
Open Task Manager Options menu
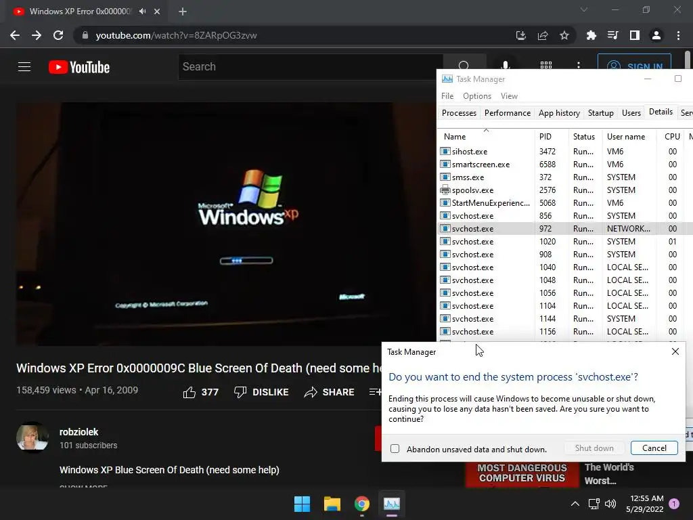pos(477,96)
